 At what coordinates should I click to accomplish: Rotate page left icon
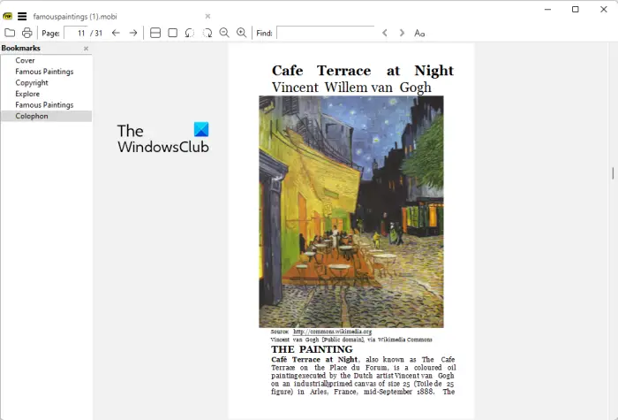click(190, 33)
